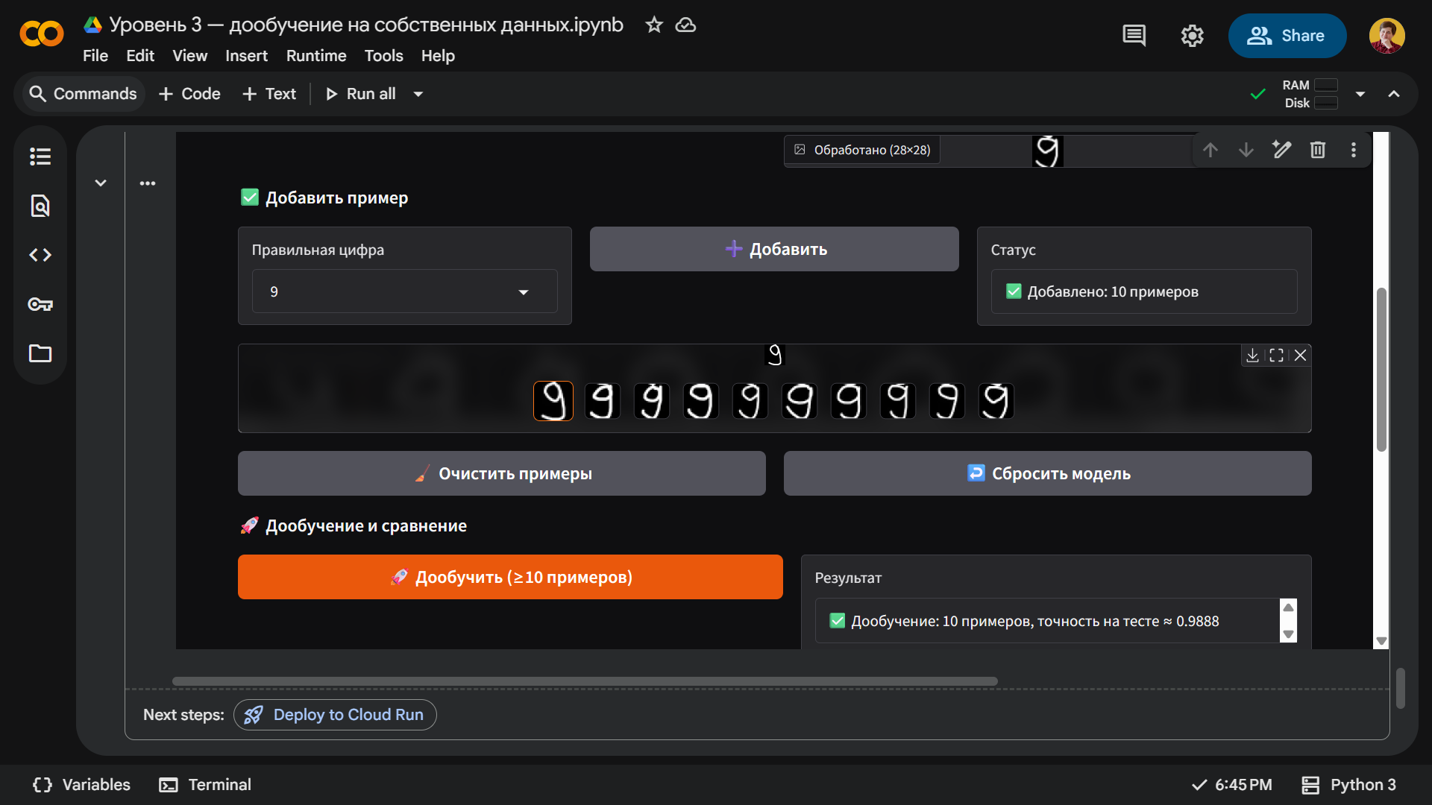The height and width of the screenshot is (805, 1432).
Task: Open the Правильная цифра dropdown
Action: click(404, 291)
